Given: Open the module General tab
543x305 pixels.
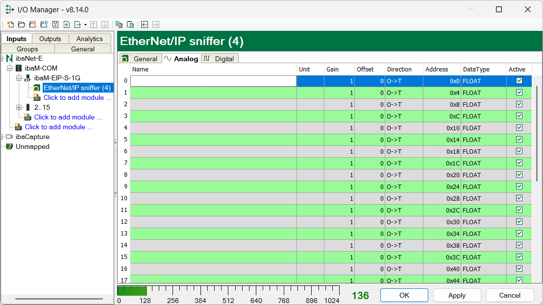Looking at the screenshot, I should [x=141, y=58].
